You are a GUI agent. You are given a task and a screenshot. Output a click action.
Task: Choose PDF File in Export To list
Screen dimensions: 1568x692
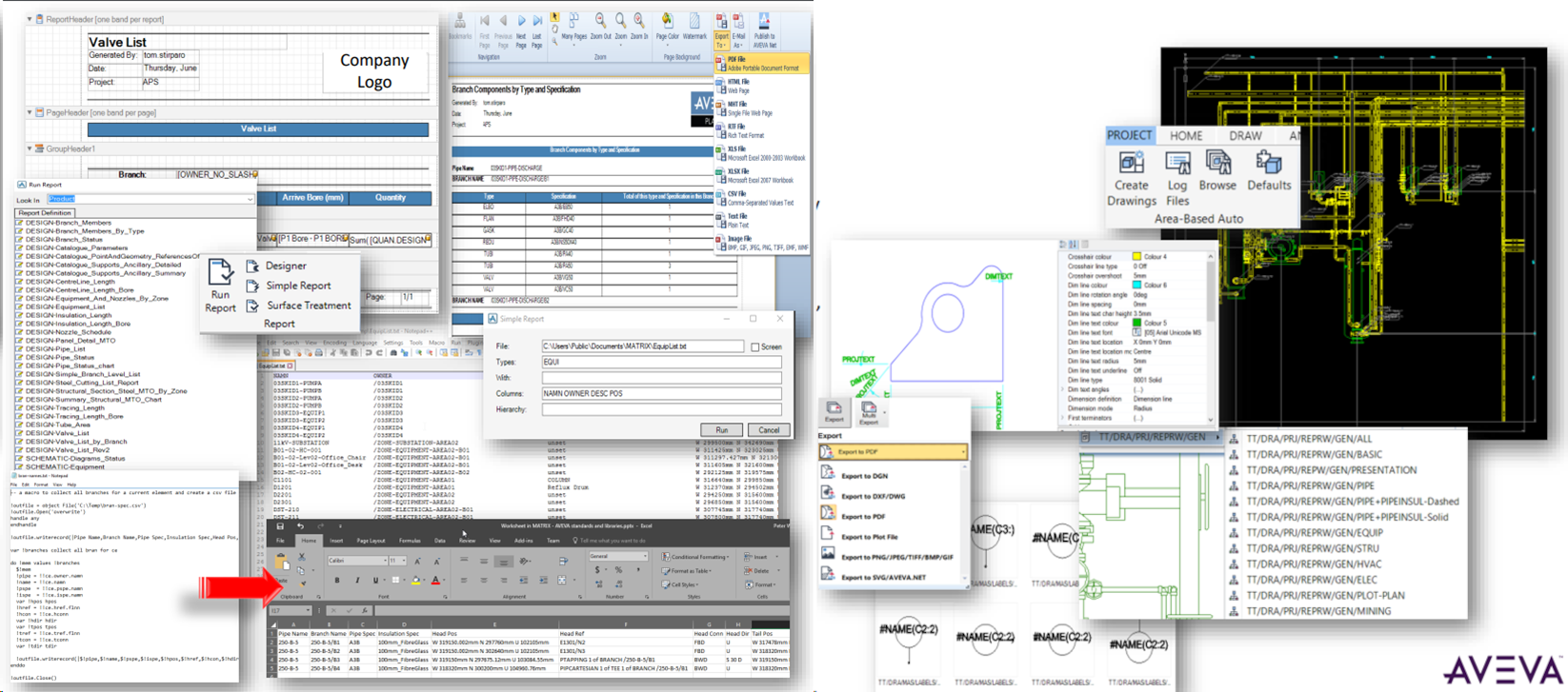761,64
